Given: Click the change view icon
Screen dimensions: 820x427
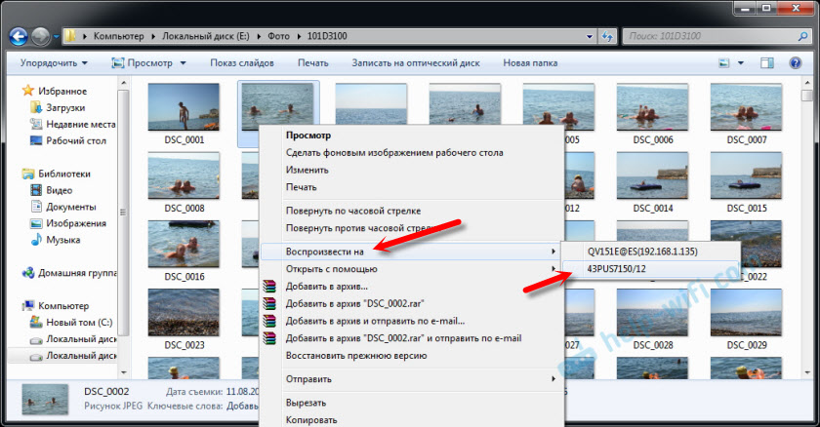Looking at the screenshot, I should pyautogui.click(x=724, y=63).
